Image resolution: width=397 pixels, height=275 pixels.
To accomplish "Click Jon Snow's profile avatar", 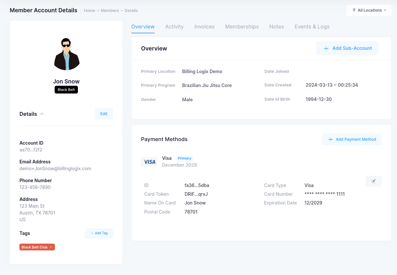I will [66, 53].
